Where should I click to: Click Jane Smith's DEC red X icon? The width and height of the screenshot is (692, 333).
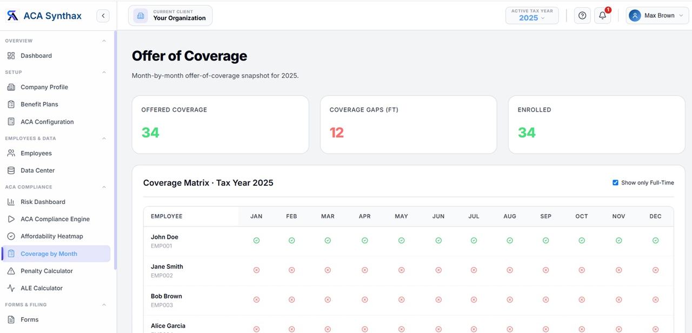pos(655,270)
